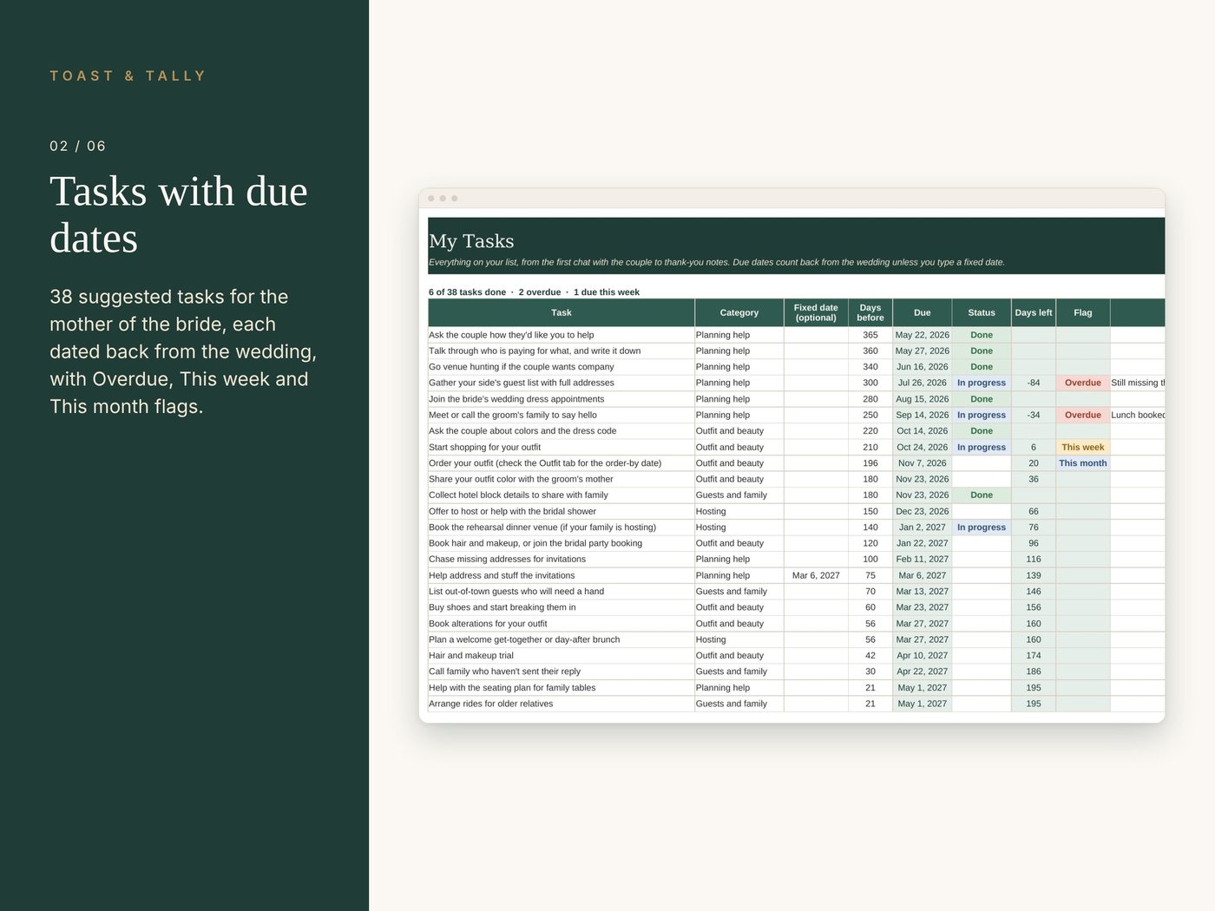Select the 'Gather your side's guest list' task

click(562, 383)
